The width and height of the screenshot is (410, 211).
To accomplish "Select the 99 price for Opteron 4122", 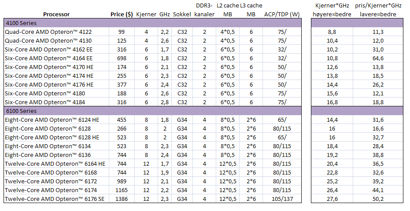I will click(122, 32).
